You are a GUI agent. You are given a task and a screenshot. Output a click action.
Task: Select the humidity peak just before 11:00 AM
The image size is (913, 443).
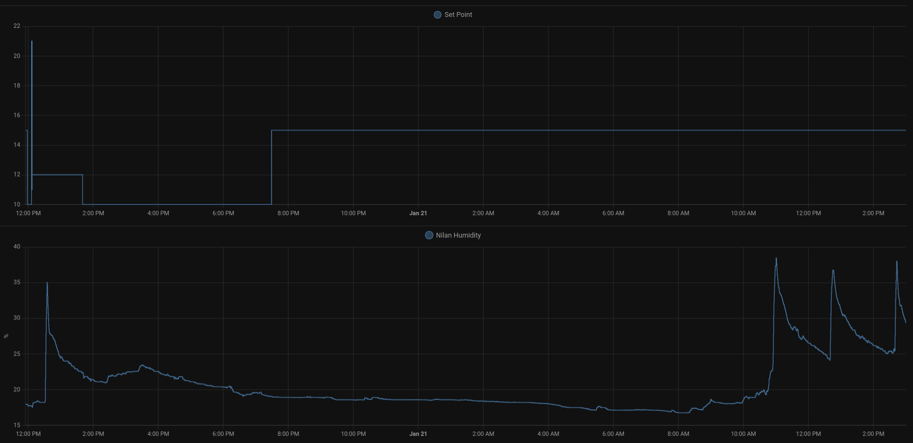tap(776, 258)
